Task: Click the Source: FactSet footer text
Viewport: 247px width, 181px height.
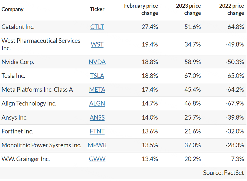Action: coord(223,173)
